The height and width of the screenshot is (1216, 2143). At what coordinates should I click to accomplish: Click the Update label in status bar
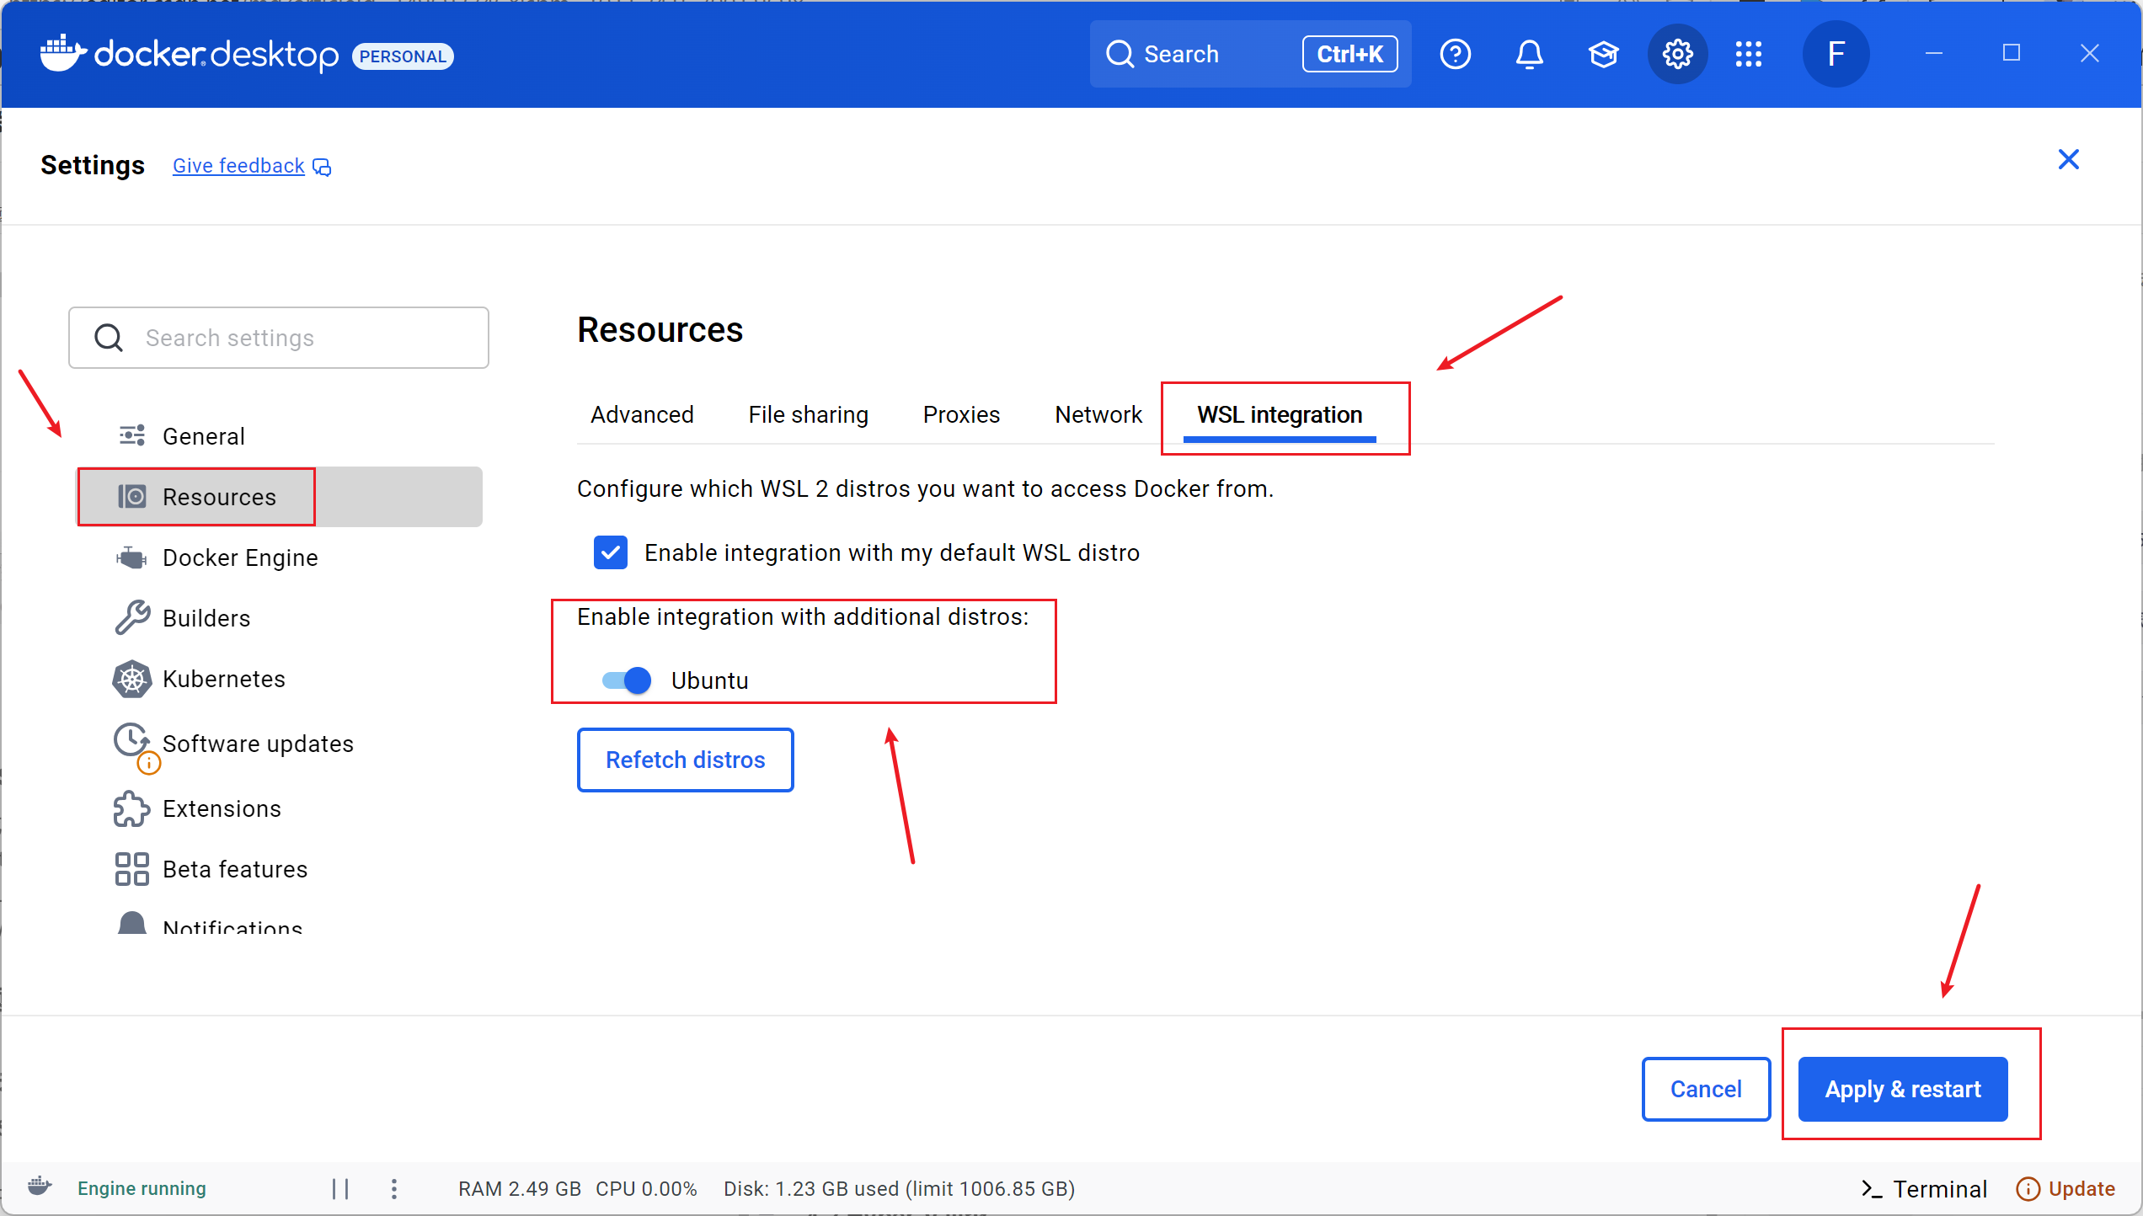tap(2082, 1188)
